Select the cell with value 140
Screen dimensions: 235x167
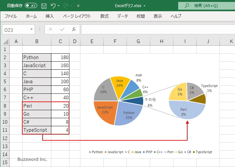click(60, 74)
